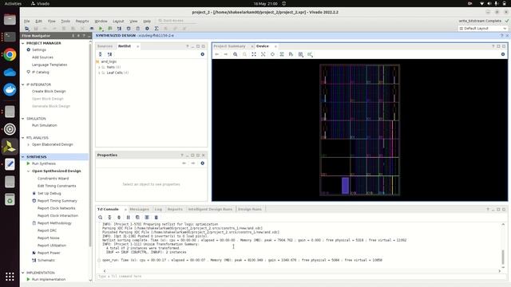Open Report Timing Summary
Screen dimensions: 511x287
click(x=57, y=201)
